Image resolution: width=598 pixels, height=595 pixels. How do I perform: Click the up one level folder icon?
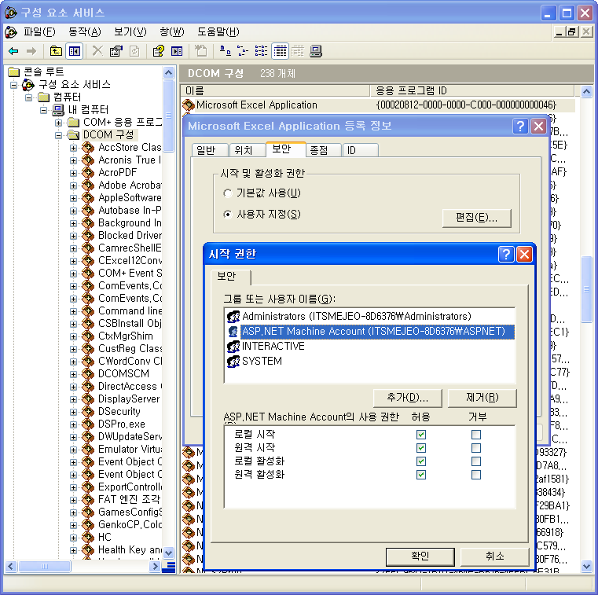[56, 51]
